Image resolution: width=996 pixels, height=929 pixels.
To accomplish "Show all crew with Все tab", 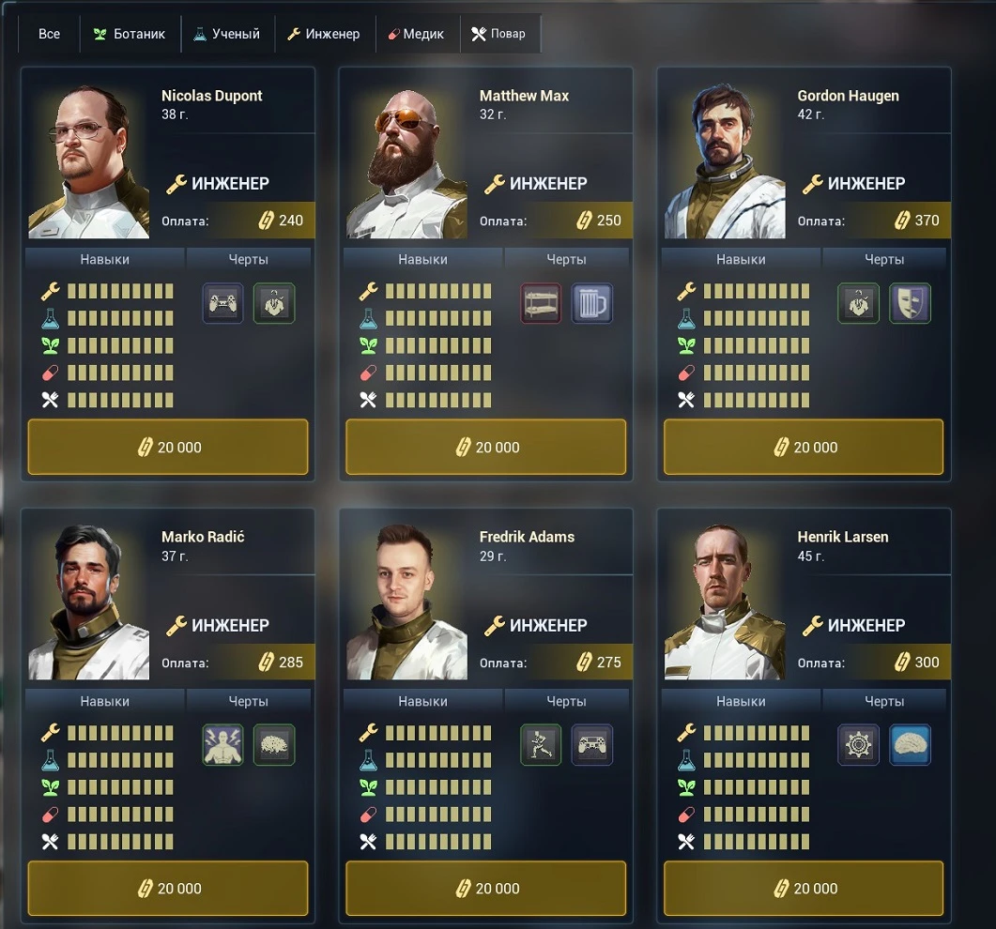I will [x=49, y=34].
